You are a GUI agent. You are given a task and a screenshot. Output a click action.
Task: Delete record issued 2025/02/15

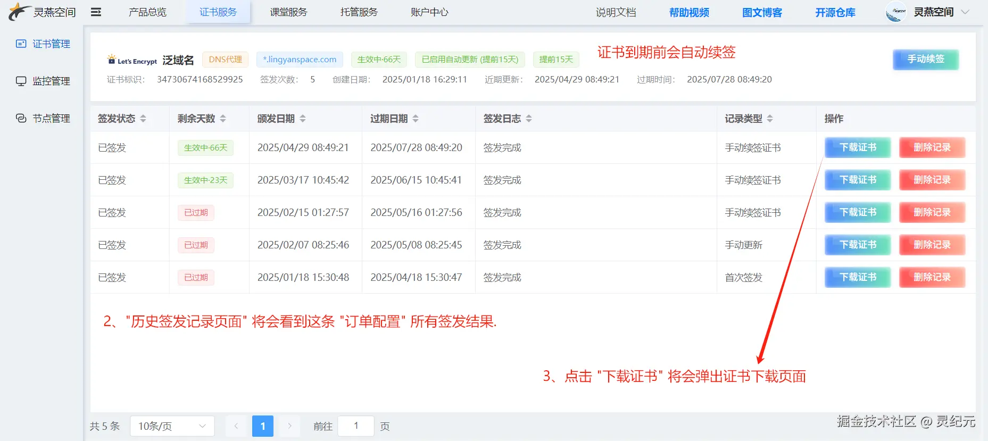point(932,212)
